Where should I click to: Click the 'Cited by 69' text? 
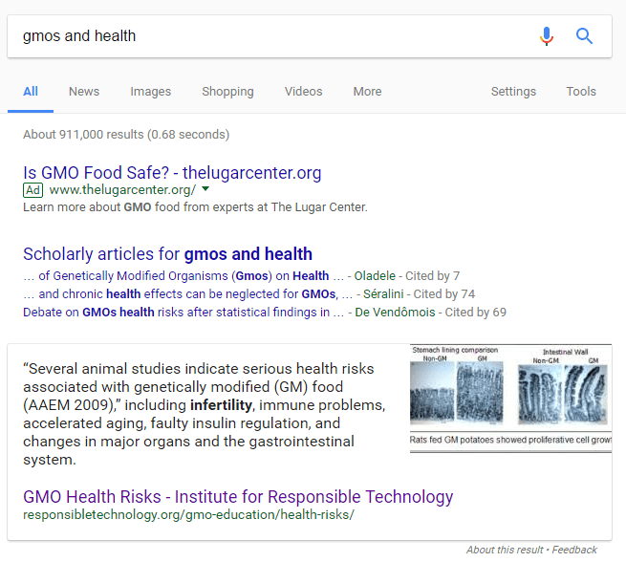(476, 313)
